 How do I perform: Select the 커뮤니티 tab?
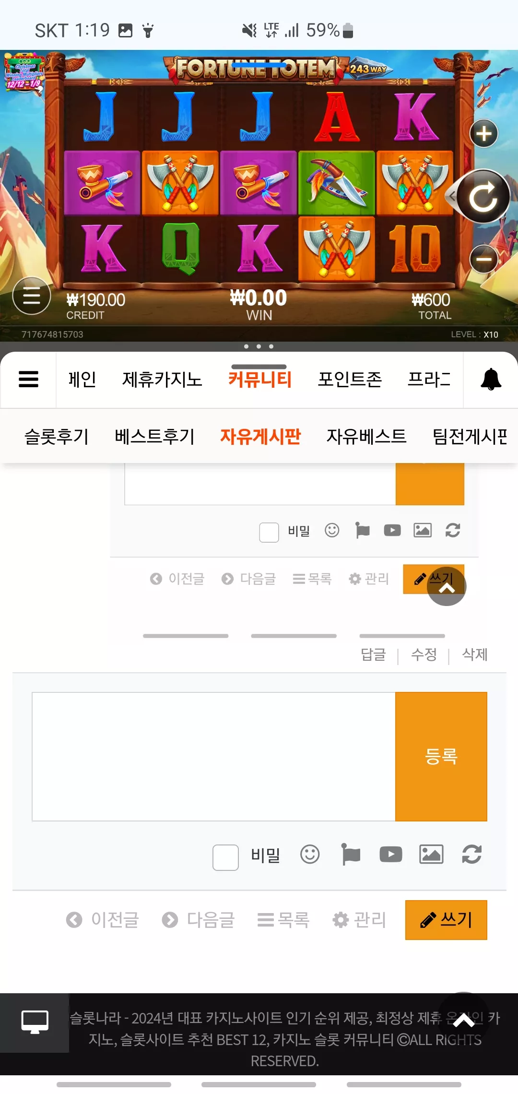[260, 379]
